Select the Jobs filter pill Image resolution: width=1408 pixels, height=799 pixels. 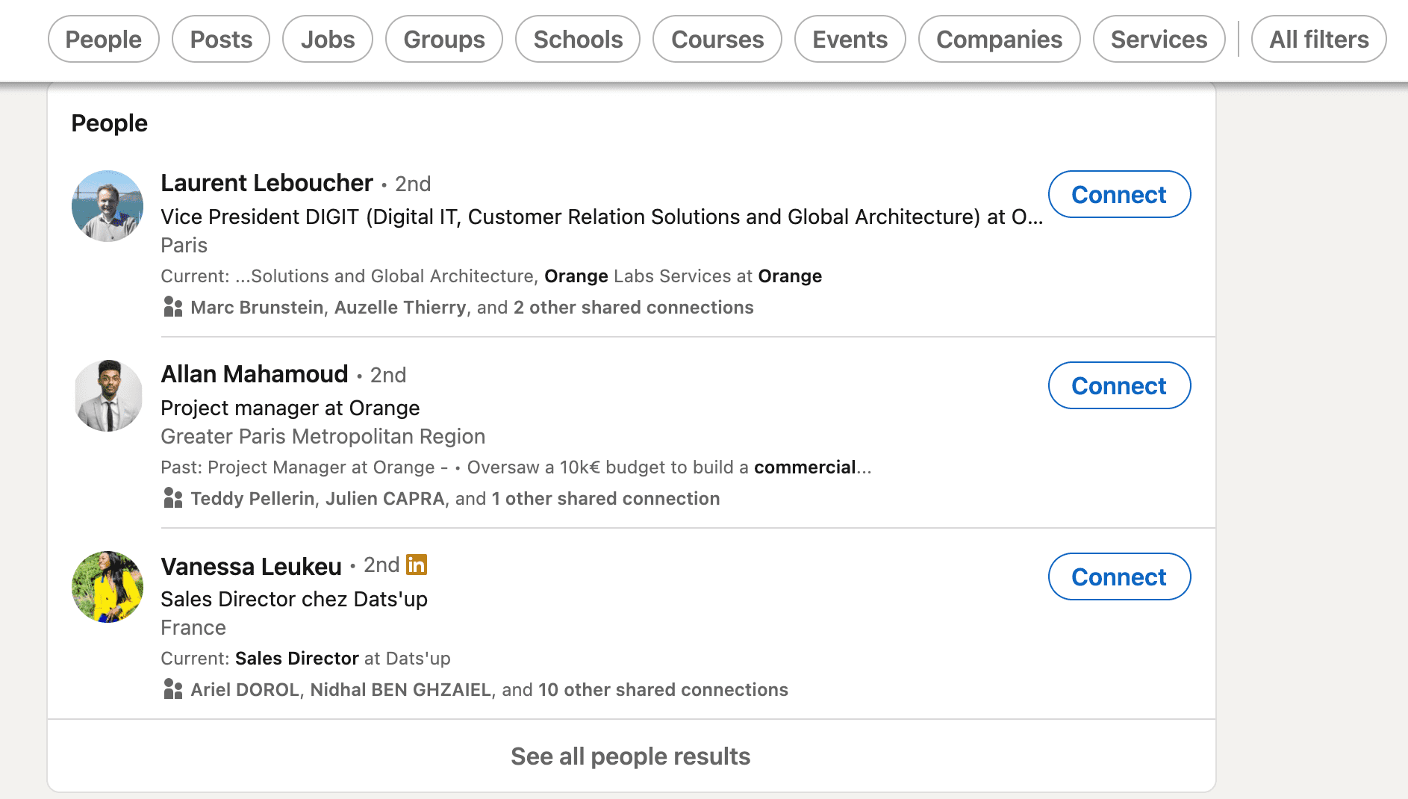tap(328, 40)
